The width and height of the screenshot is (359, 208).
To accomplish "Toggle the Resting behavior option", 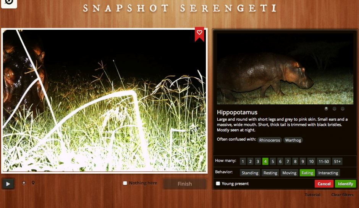I will click(270, 173).
